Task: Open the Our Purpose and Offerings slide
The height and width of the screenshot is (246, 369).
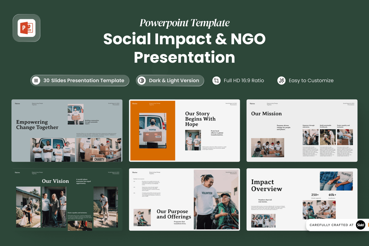Action: [184, 199]
